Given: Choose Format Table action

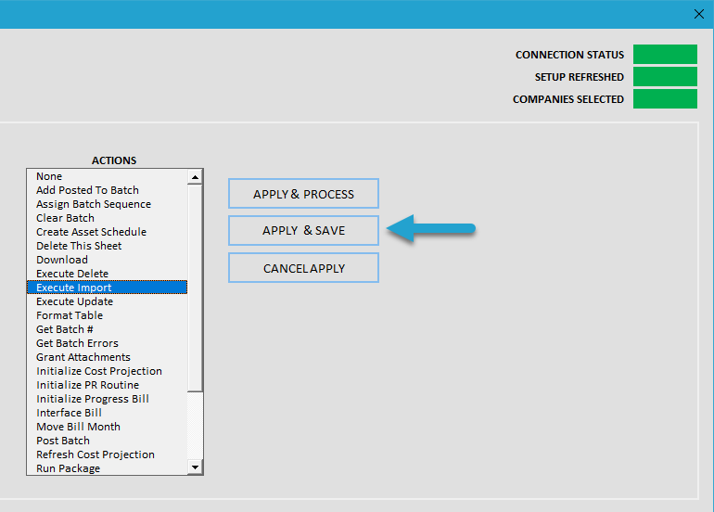Looking at the screenshot, I should (107, 315).
